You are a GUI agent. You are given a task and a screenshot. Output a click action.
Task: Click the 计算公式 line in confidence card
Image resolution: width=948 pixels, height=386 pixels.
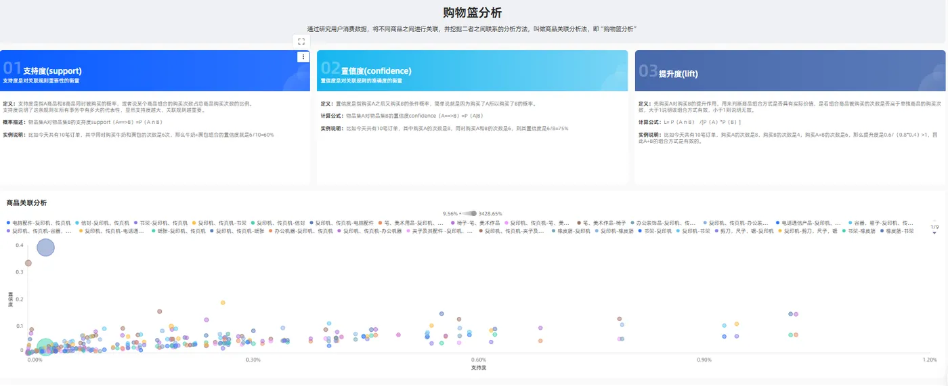coord(402,116)
